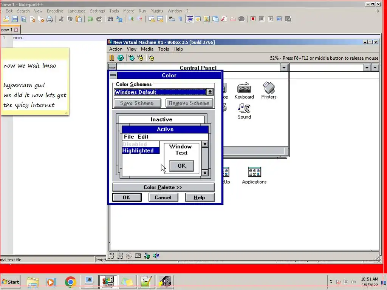
Task: Open the Action menu in 86Box
Action: coord(116,49)
